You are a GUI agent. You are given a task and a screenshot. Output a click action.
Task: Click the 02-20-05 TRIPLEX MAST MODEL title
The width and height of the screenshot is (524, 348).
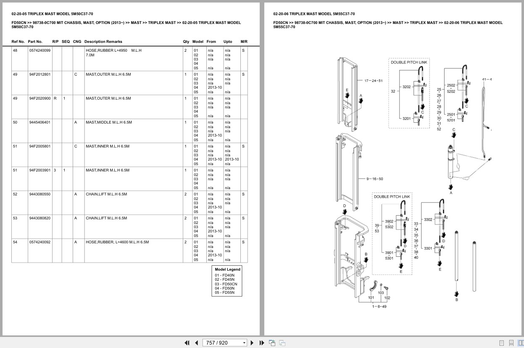[52, 14]
